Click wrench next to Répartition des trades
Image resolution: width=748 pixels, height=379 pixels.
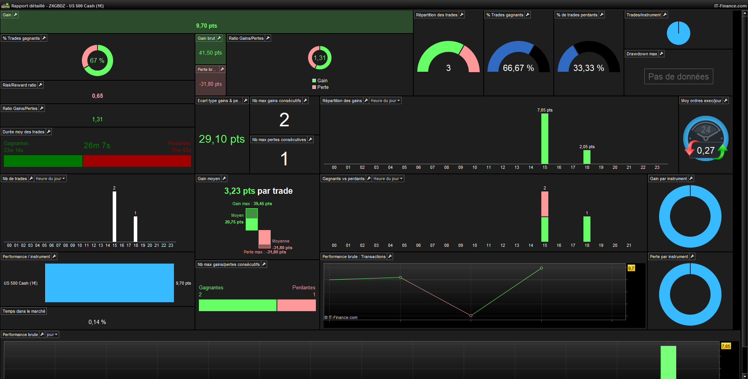pos(462,15)
